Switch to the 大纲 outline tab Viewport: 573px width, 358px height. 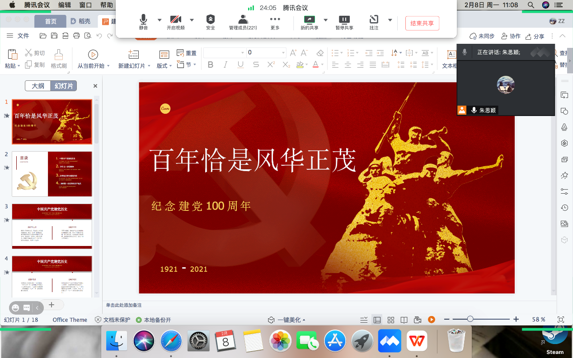(x=38, y=86)
